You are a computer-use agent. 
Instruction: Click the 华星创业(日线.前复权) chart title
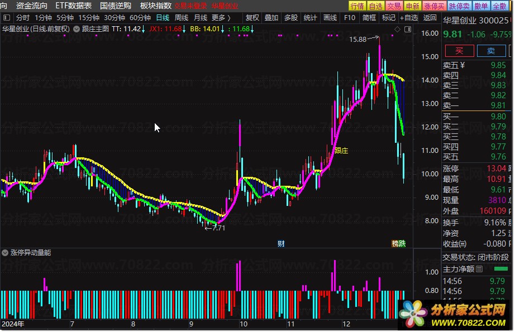click(x=36, y=29)
